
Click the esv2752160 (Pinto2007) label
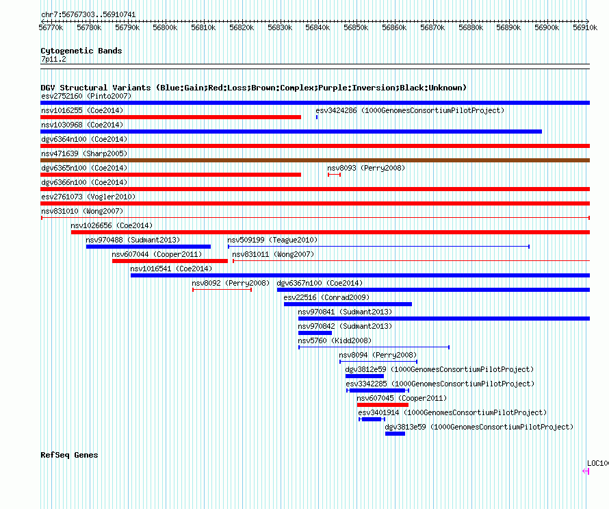(86, 96)
